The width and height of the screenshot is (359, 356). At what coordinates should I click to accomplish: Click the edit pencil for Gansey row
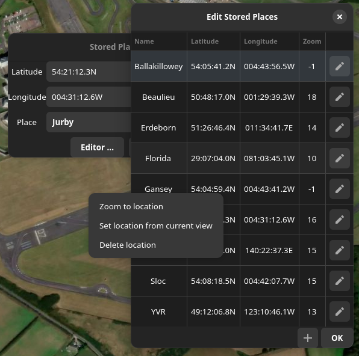click(339, 189)
